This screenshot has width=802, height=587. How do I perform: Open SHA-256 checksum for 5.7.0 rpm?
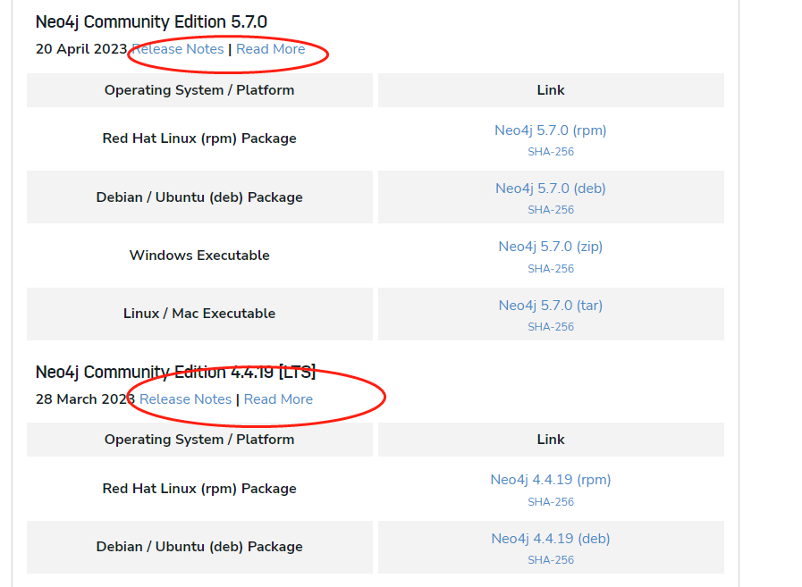[x=550, y=152]
